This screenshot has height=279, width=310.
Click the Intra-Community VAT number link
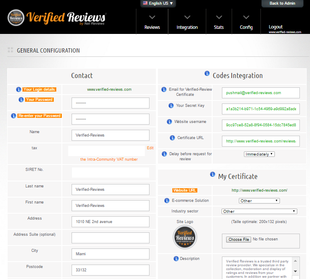coord(109,159)
